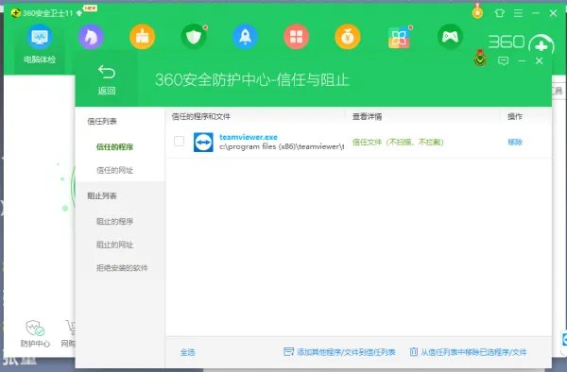Screen dimensions: 567x372
Task: Select 信任的网址 in the sidebar
Action: coord(114,170)
